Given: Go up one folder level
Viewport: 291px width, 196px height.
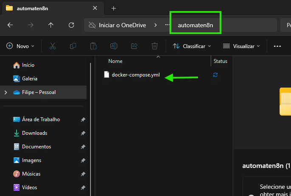Looking at the screenshot, I should [x=51, y=25].
